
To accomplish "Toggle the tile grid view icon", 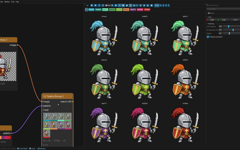I will (119, 6).
